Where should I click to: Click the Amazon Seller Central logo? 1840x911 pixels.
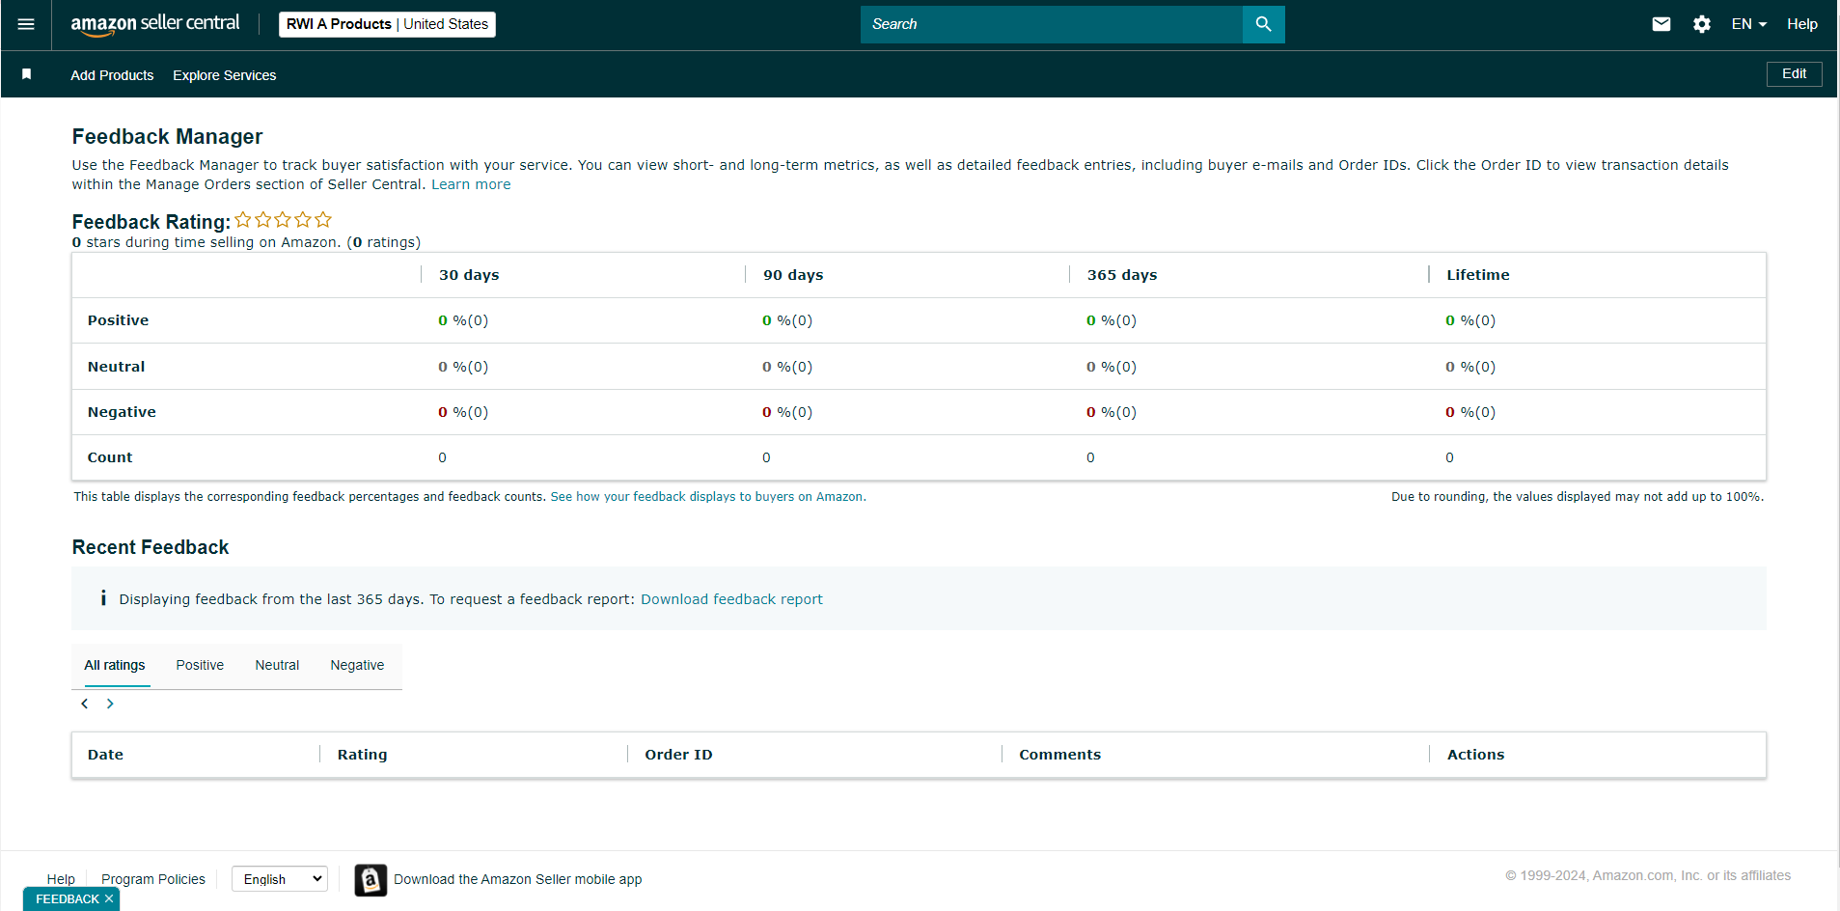point(155,24)
